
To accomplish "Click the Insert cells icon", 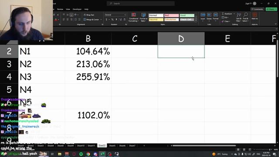I will coord(203,15).
